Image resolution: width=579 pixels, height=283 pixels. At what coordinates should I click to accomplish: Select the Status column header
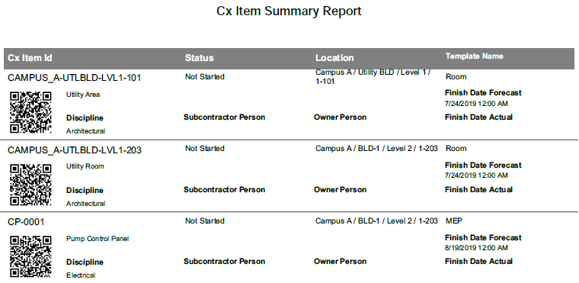(200, 58)
